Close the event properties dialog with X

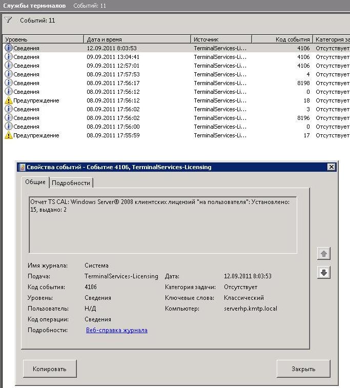click(331, 167)
